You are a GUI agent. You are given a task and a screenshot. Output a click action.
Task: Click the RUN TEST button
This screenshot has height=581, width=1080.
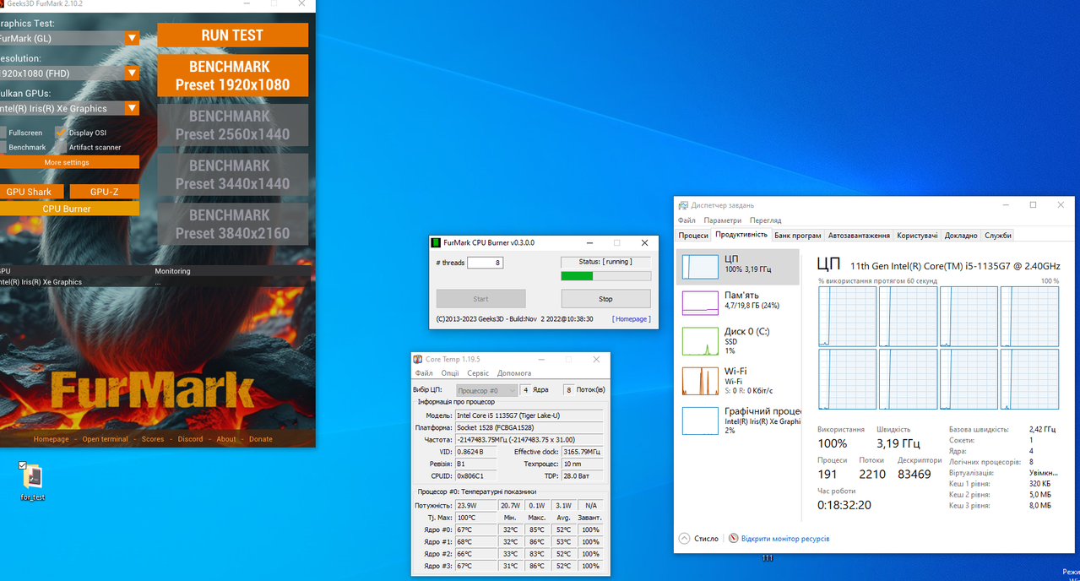pyautogui.click(x=232, y=35)
